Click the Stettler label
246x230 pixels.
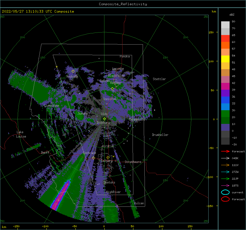coord(159,79)
